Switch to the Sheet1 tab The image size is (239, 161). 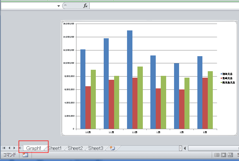click(x=55, y=148)
